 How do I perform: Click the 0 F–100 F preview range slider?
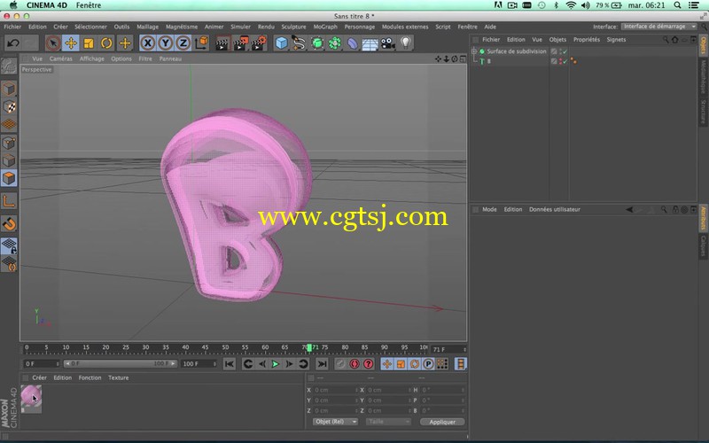(120, 364)
